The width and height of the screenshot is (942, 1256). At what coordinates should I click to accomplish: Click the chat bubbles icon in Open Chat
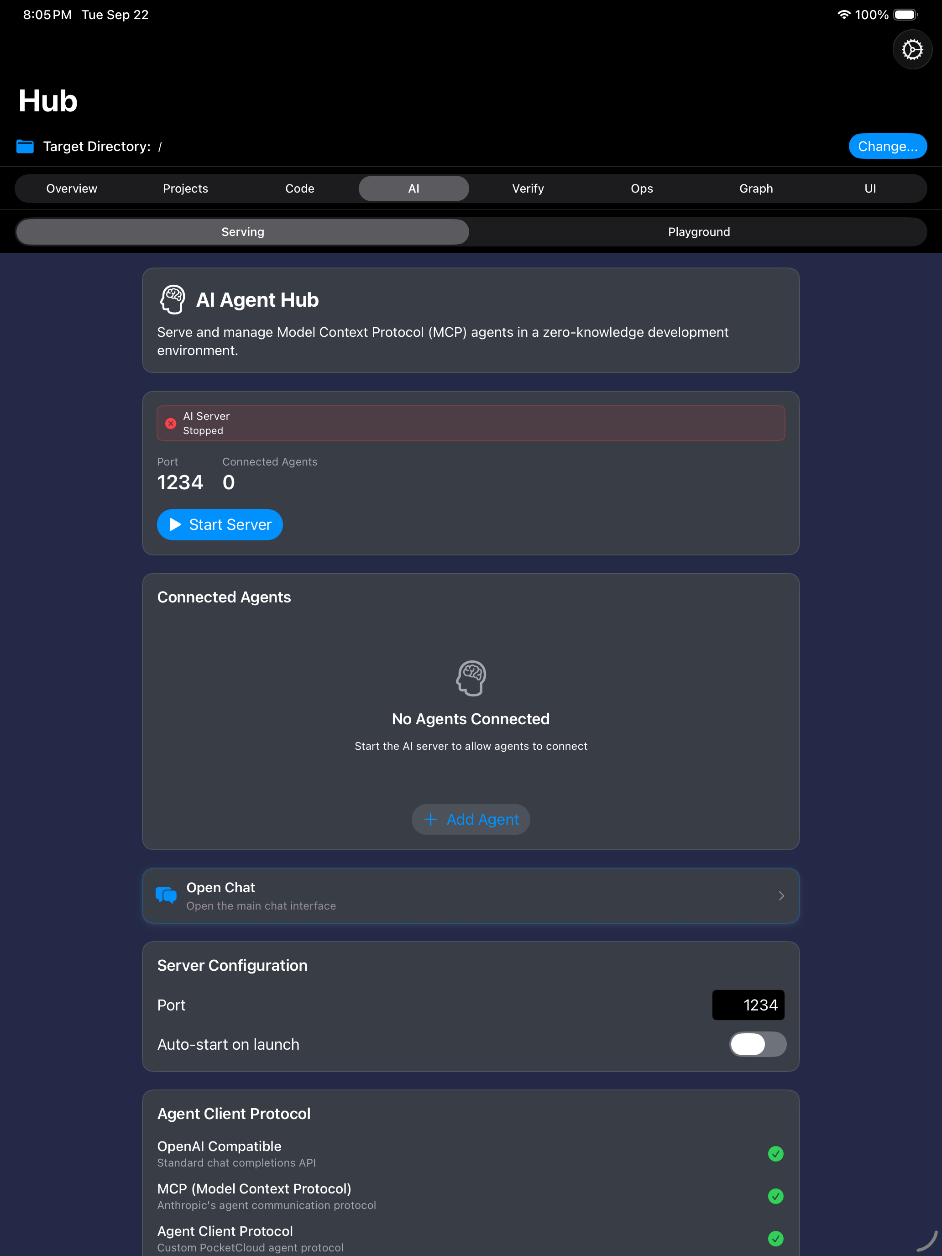point(166,895)
